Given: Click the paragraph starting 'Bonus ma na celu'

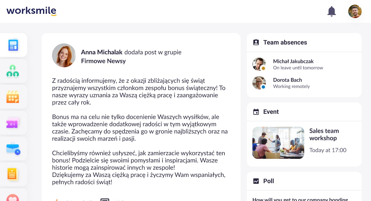Looking at the screenshot, I should click(x=140, y=128).
